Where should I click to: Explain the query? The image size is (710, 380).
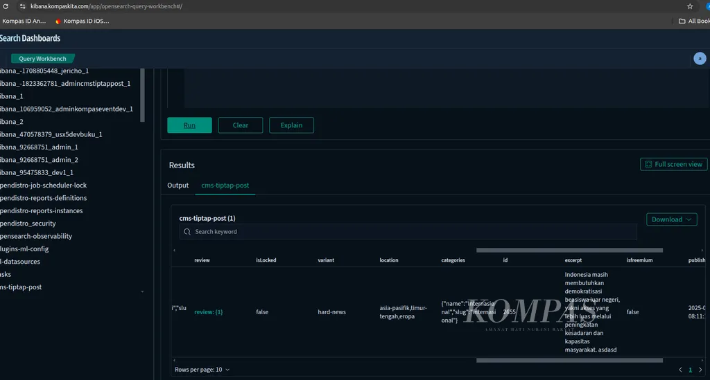pos(291,125)
